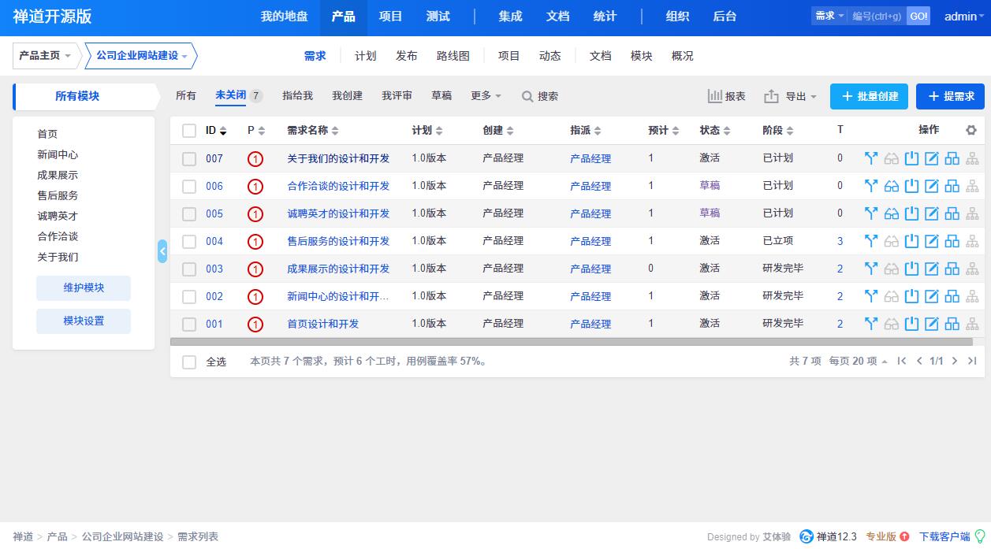Open 我的地盘 in top navigation
Viewport: 991px width, 549px height.
point(285,17)
